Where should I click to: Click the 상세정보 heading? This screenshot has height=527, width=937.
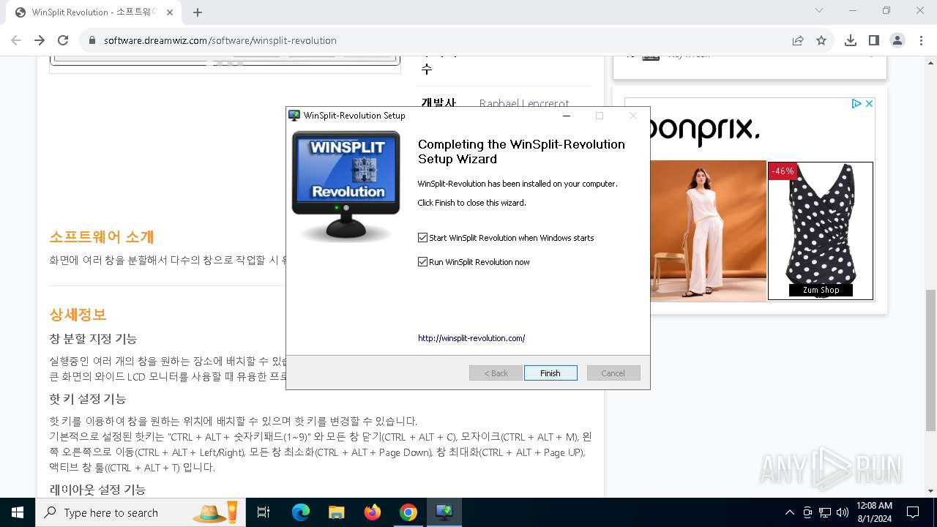pos(78,315)
